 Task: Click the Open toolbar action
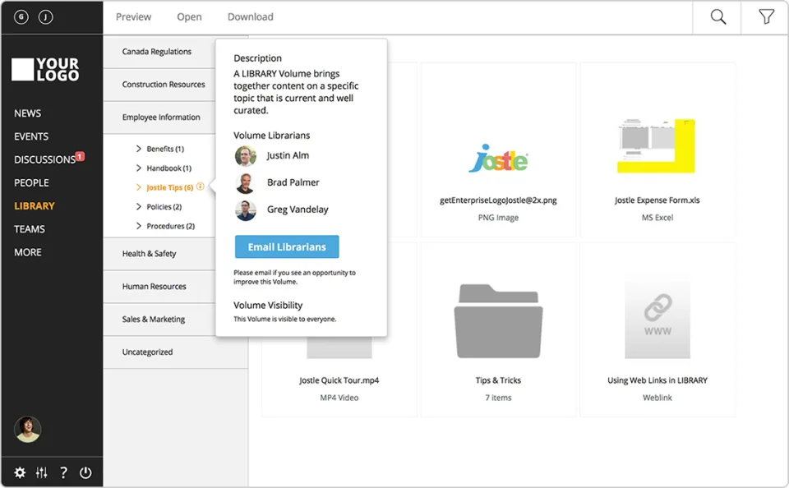point(189,17)
